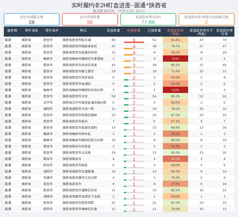238x217 pixels.
Task: Click the 首揽及时率分子(考核) column header
Action: 201,32
